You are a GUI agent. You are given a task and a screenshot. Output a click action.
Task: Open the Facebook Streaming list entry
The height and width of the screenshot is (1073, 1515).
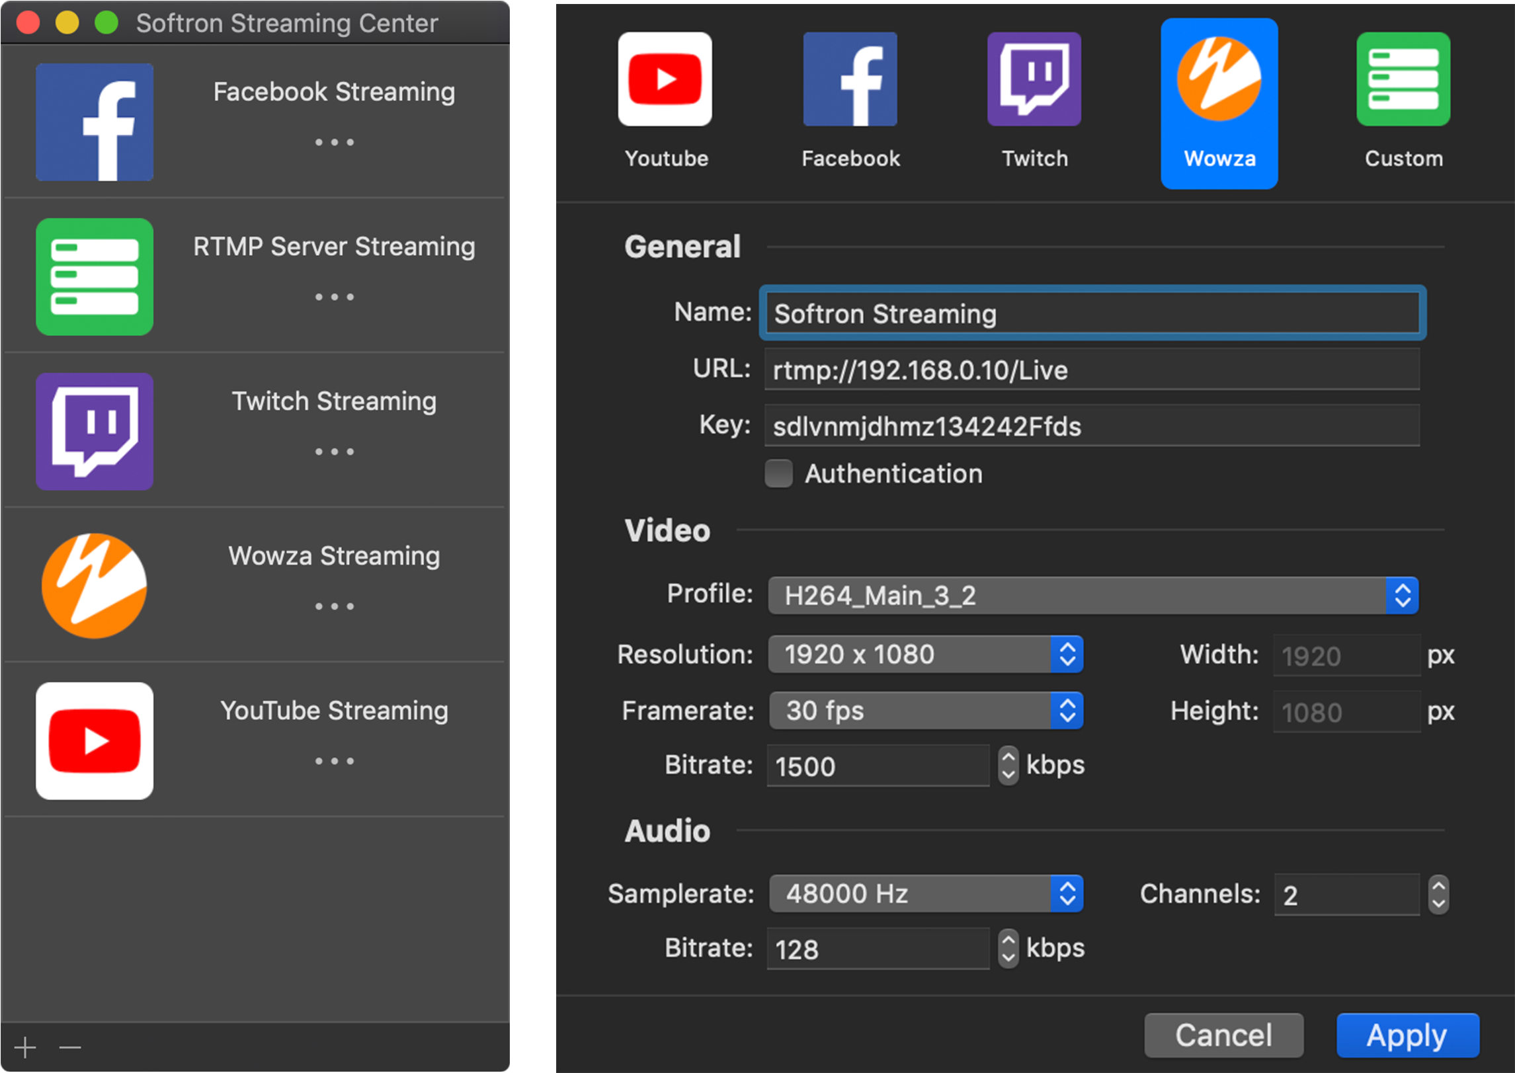(333, 93)
